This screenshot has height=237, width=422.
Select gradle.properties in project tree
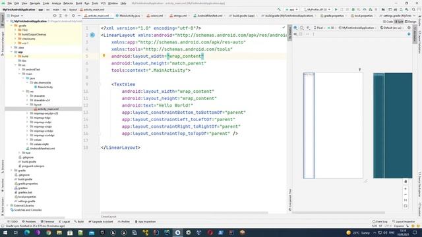coord(26,184)
